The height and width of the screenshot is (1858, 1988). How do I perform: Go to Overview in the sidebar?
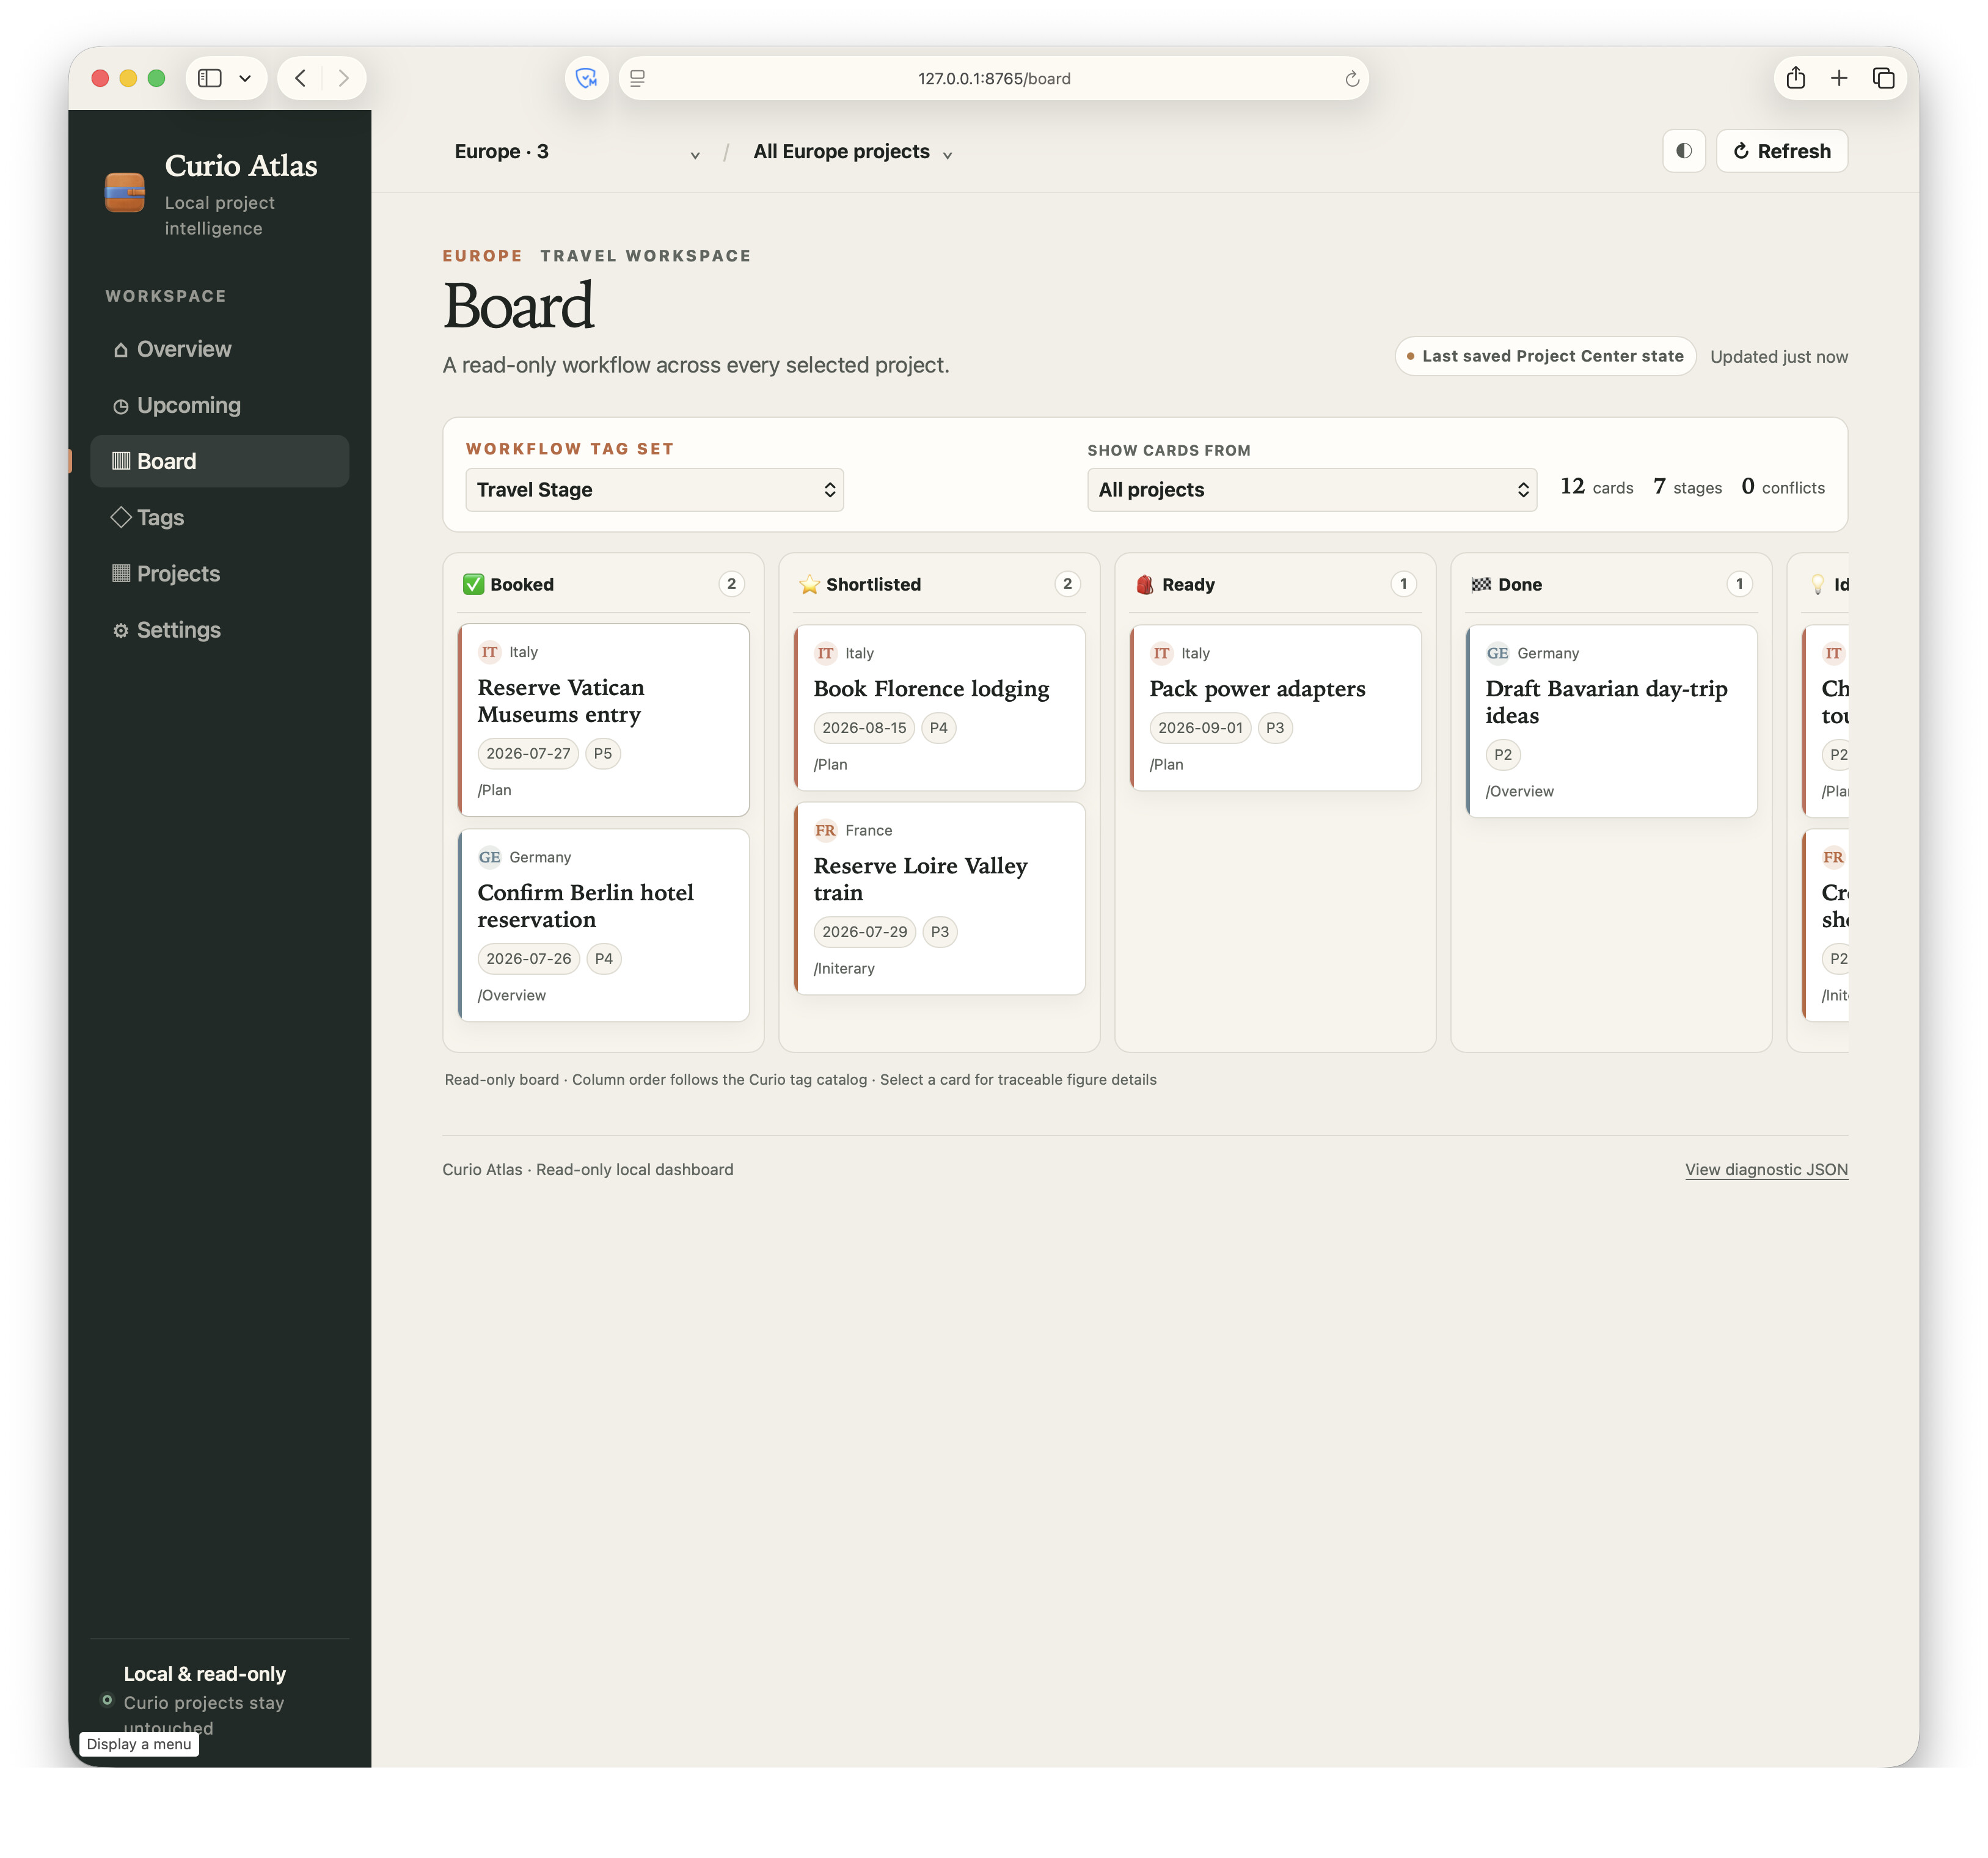220,349
